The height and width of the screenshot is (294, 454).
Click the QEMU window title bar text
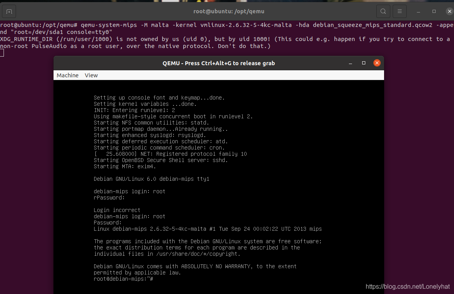[x=219, y=63]
